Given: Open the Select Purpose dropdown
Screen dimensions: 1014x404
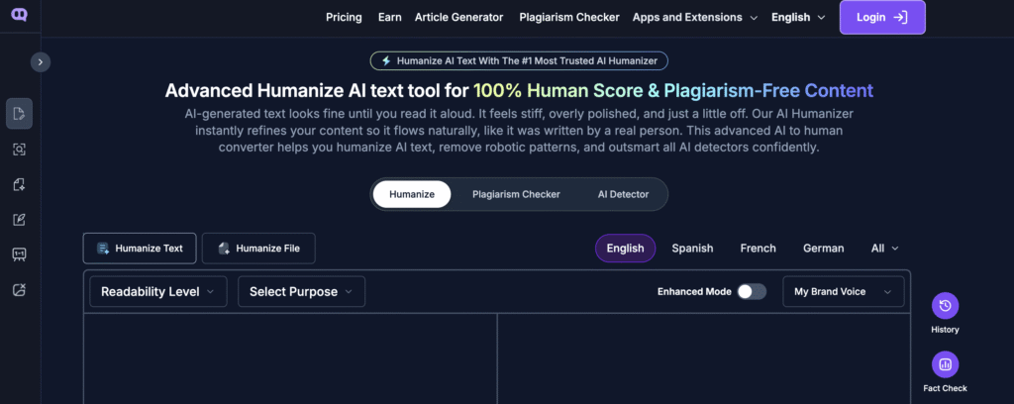Looking at the screenshot, I should pyautogui.click(x=301, y=291).
